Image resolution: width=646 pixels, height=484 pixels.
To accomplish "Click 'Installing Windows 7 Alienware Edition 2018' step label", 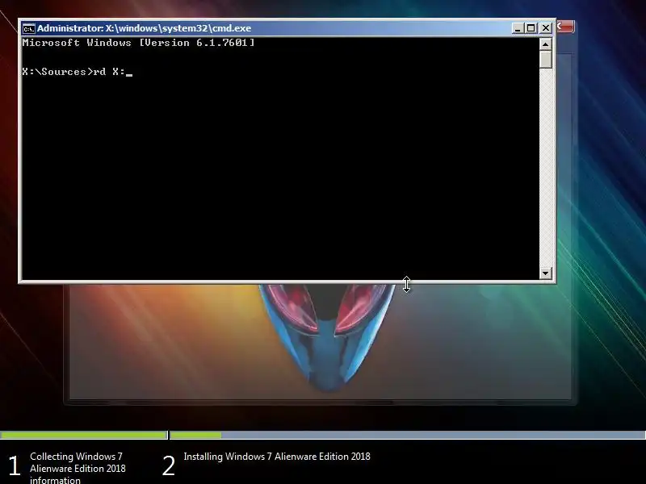I will 277,457.
